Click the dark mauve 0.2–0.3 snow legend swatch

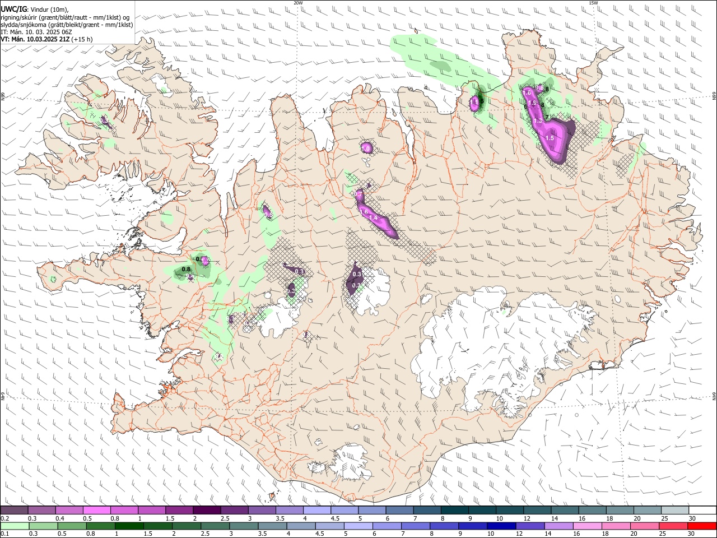click(x=15, y=511)
